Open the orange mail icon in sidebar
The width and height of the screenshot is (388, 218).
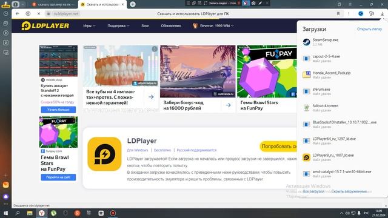click(x=5, y=185)
